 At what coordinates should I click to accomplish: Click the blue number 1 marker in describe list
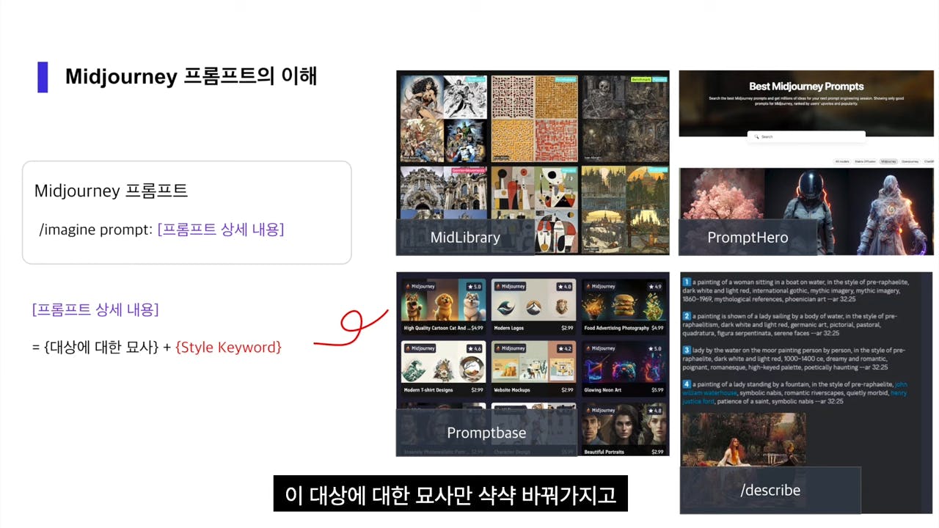click(x=687, y=282)
